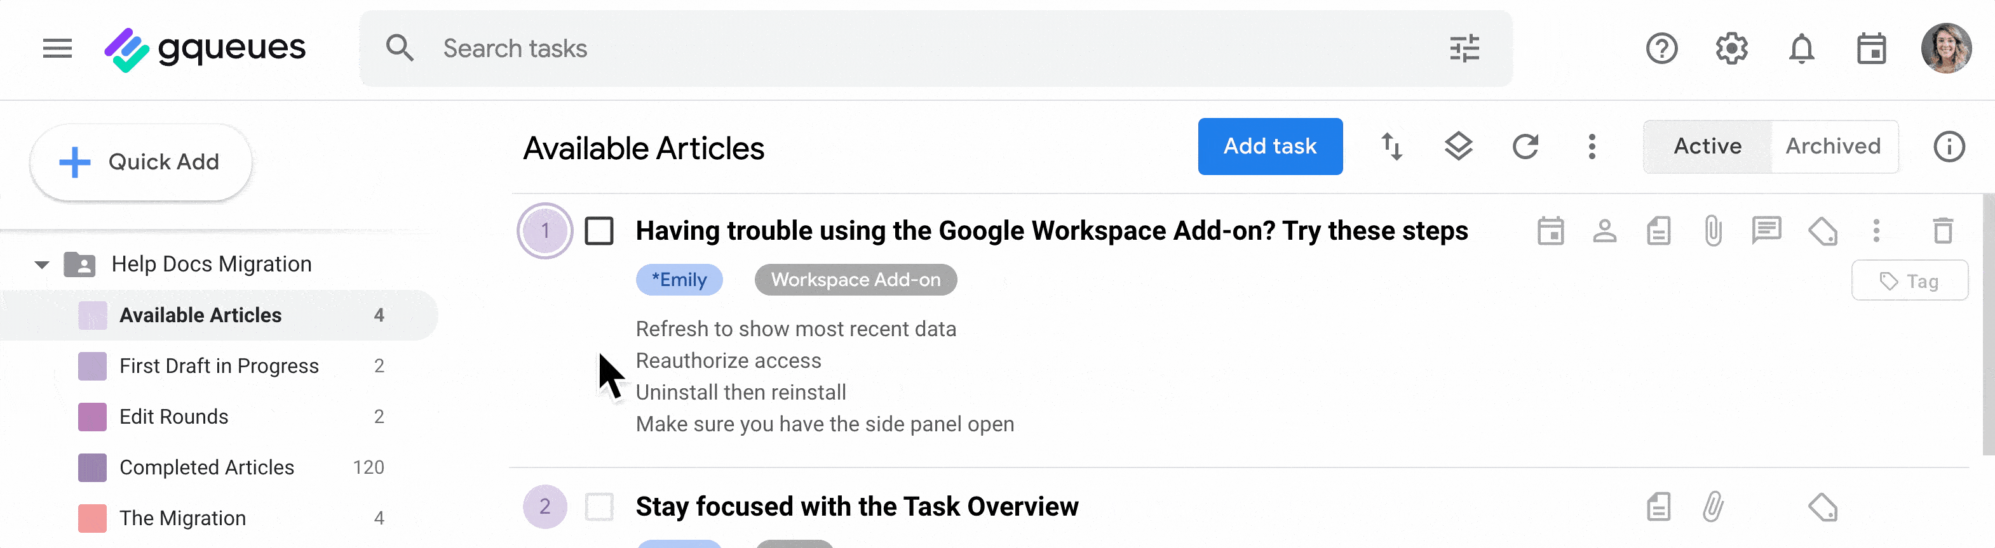Select the Edit Rounds queue
1995x548 pixels.
pos(173,416)
